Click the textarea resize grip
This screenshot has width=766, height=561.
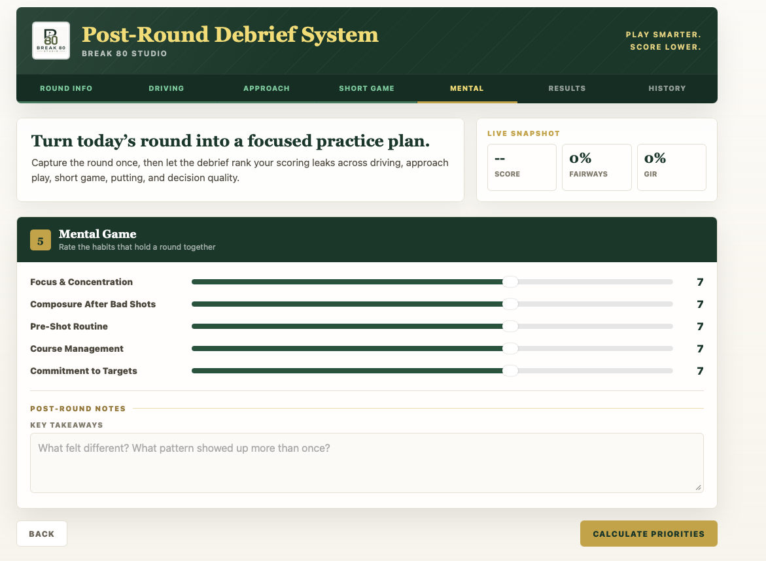coord(698,487)
